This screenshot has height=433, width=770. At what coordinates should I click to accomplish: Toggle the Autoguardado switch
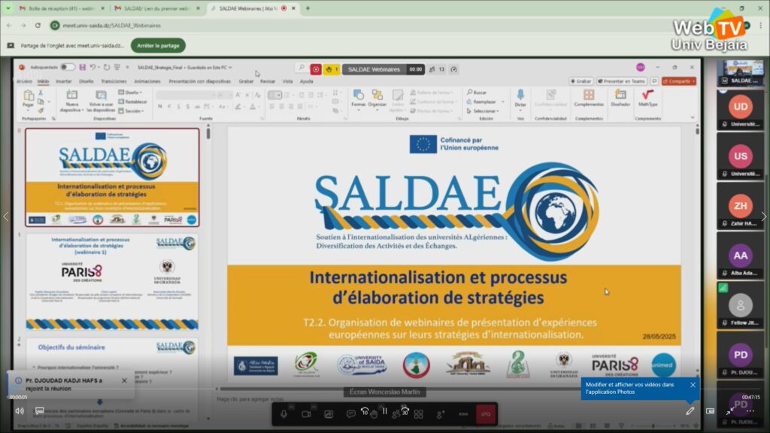[67, 67]
